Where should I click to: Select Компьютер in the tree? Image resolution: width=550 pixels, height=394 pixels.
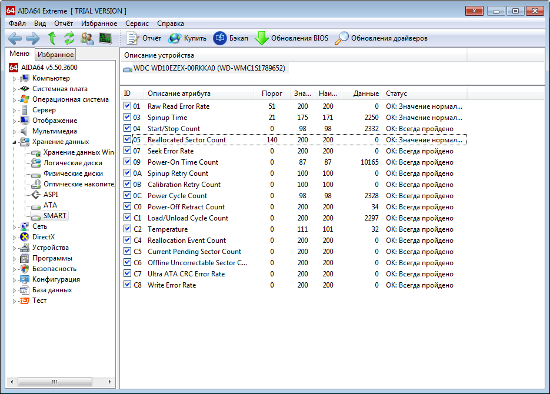click(x=51, y=78)
